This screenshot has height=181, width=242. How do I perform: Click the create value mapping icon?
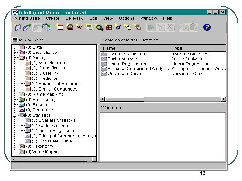[x=137, y=27]
